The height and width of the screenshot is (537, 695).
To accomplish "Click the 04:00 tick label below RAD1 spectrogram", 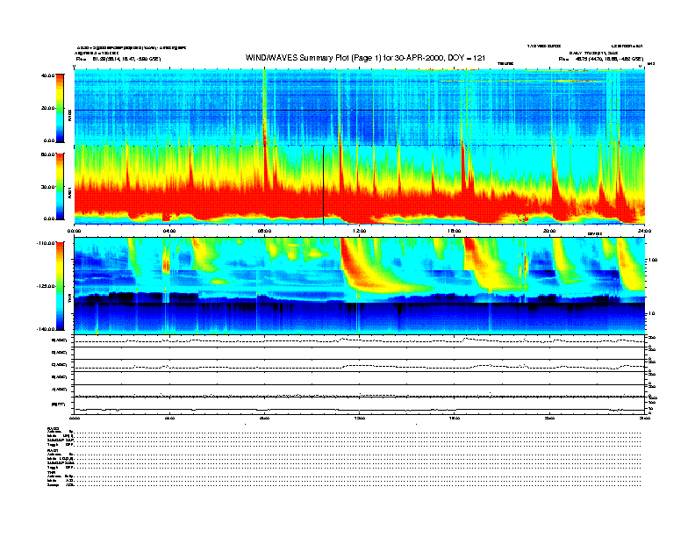I will 169,231.
